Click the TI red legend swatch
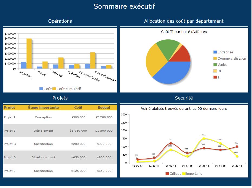Screen dimensions: 252x188 pyautogui.click(x=215, y=77)
